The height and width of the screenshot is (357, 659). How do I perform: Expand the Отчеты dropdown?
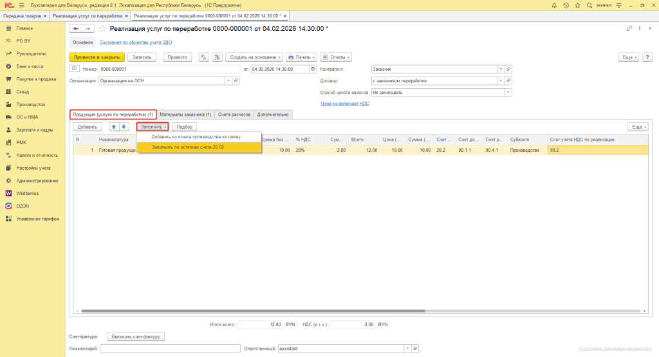point(336,57)
